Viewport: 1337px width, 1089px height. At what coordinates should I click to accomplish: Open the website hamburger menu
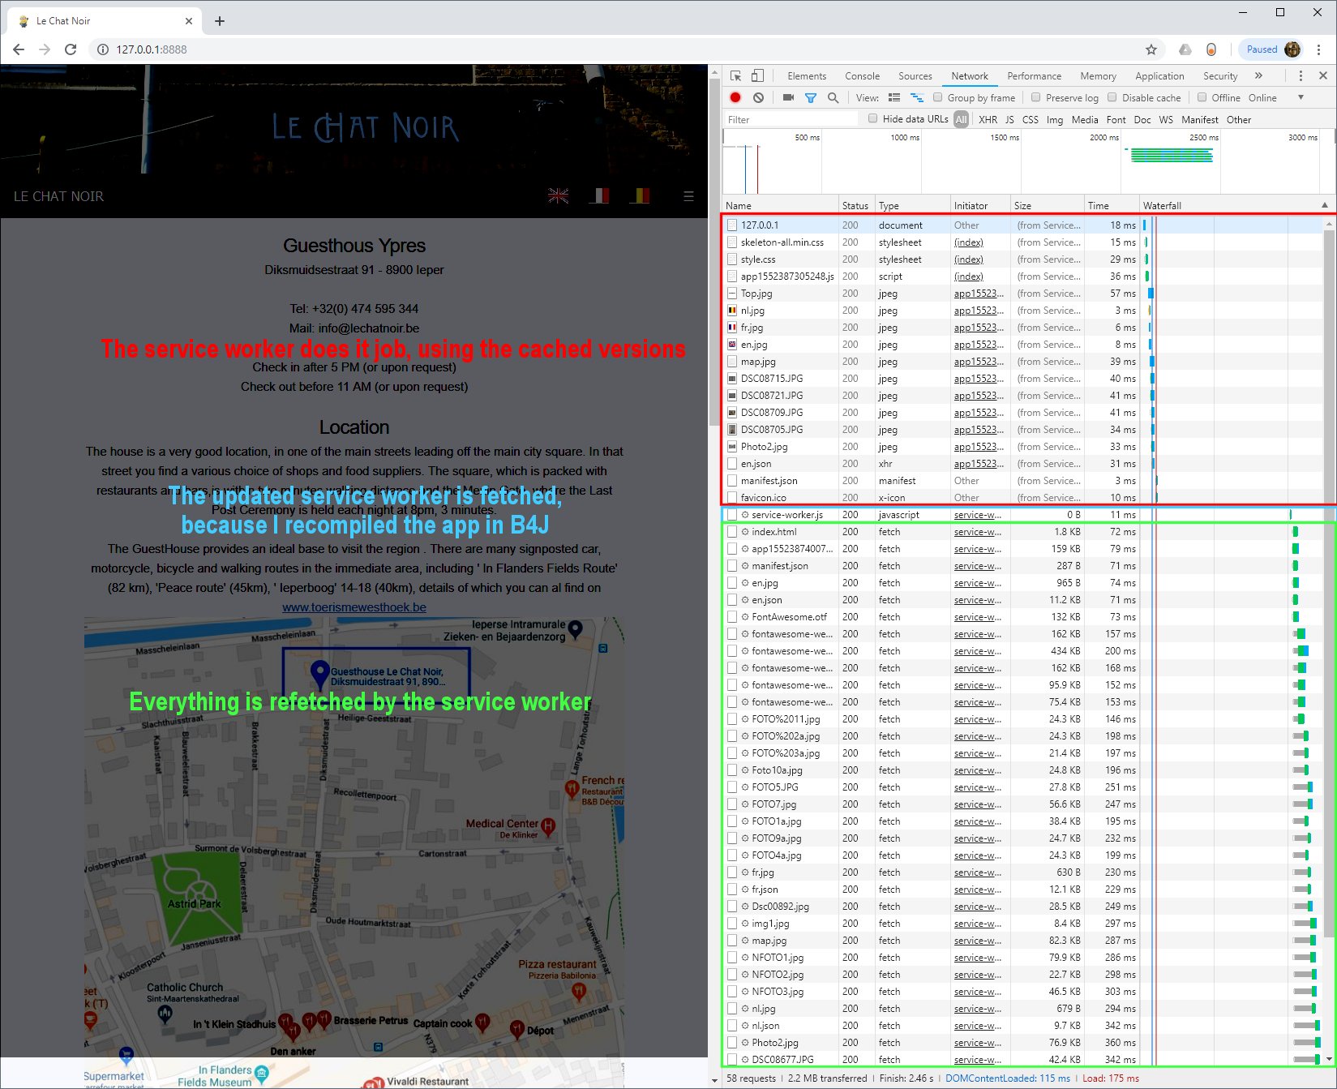688,196
